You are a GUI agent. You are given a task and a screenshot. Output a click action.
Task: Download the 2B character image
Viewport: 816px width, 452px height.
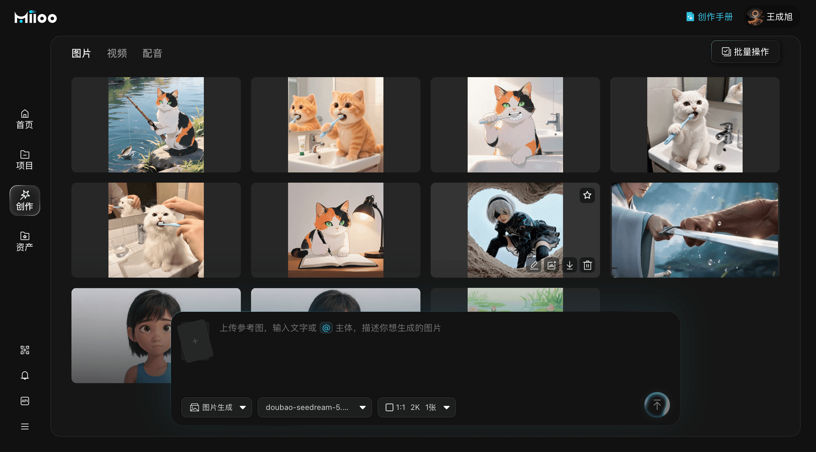pos(570,265)
